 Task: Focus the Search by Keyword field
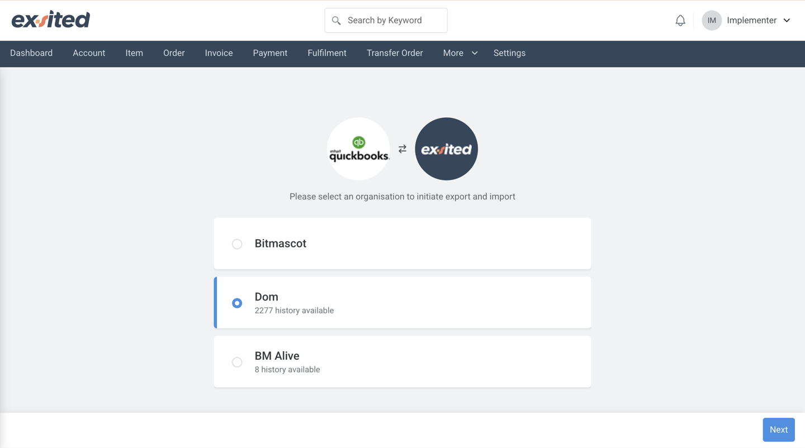386,21
